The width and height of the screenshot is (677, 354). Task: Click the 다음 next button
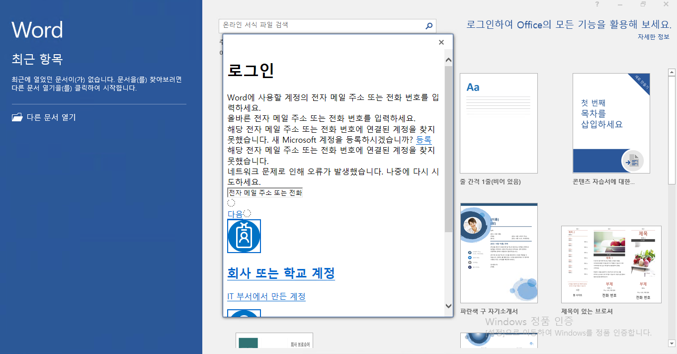(235, 214)
